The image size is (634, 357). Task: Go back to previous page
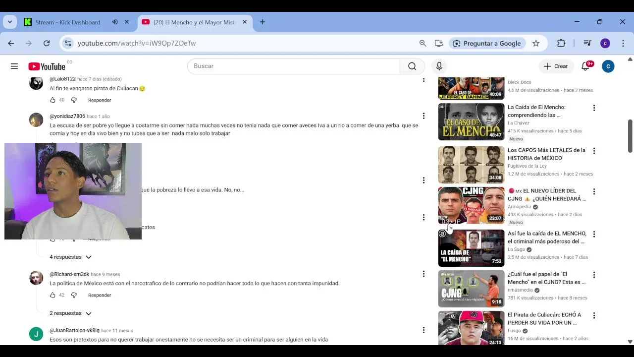[11, 43]
